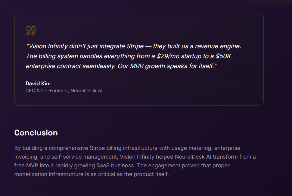Click "enterprise contract seamlessly" in the quote
This screenshot has width=292, height=196.
pyautogui.click(x=70, y=66)
